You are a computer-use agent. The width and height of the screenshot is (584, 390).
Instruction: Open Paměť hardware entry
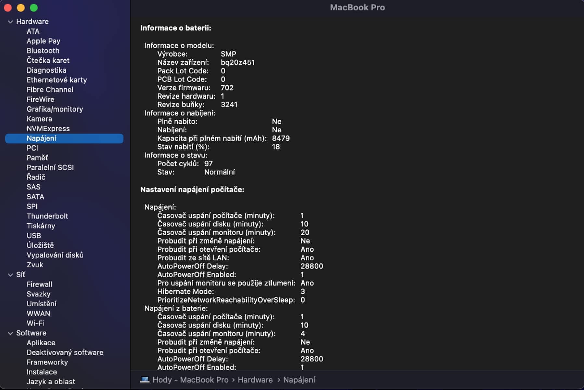pos(37,158)
